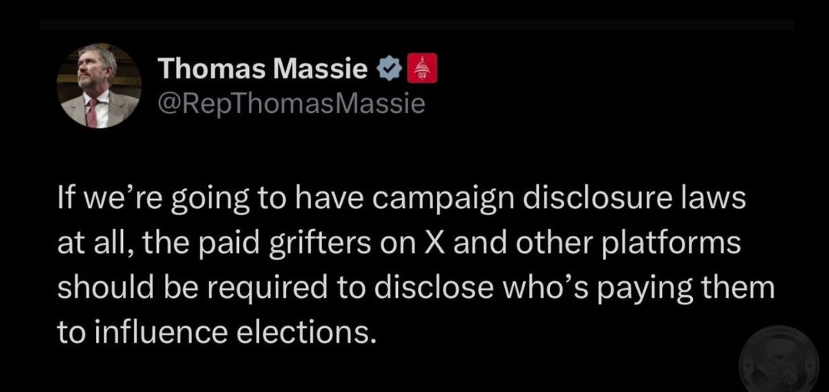Click the gray bar above the tweet
Image resolution: width=829 pixels, height=392 pixels.
(417, 25)
